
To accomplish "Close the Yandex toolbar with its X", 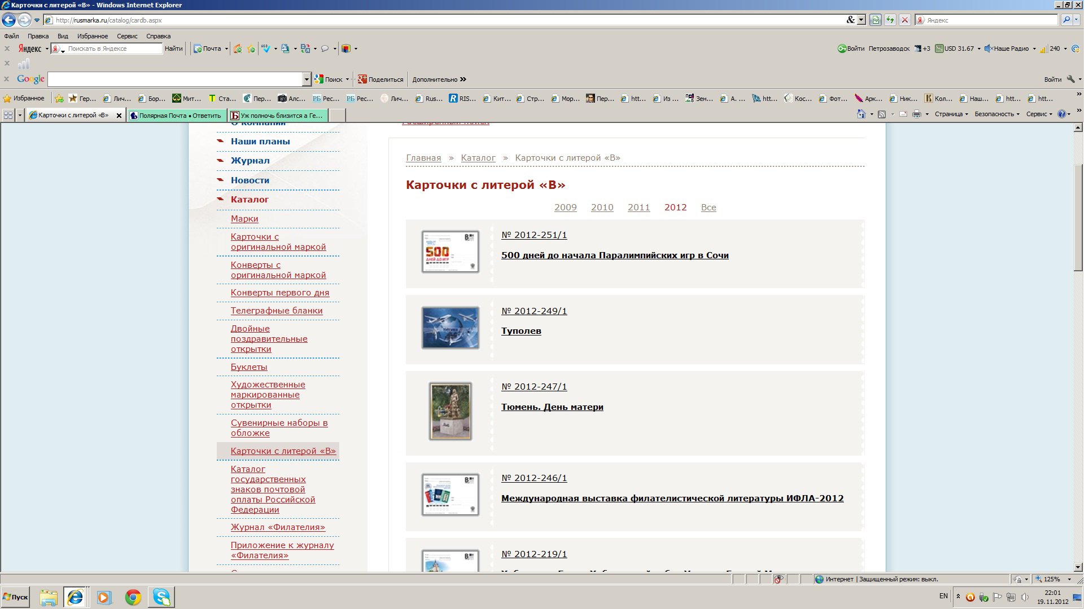I will pyautogui.click(x=7, y=48).
